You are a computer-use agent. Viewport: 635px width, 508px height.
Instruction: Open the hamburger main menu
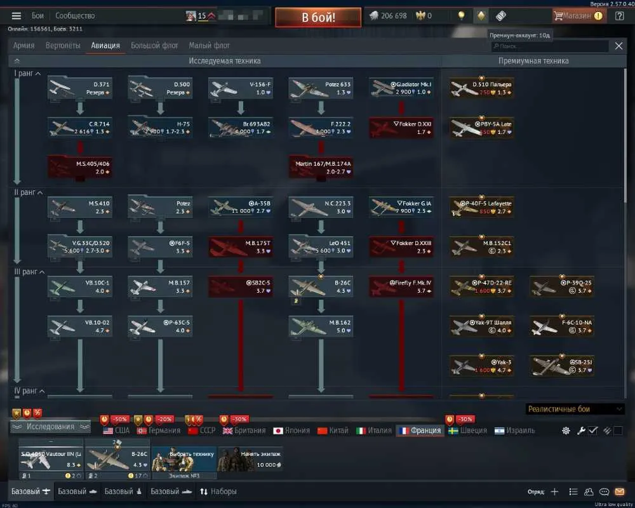[x=17, y=16]
